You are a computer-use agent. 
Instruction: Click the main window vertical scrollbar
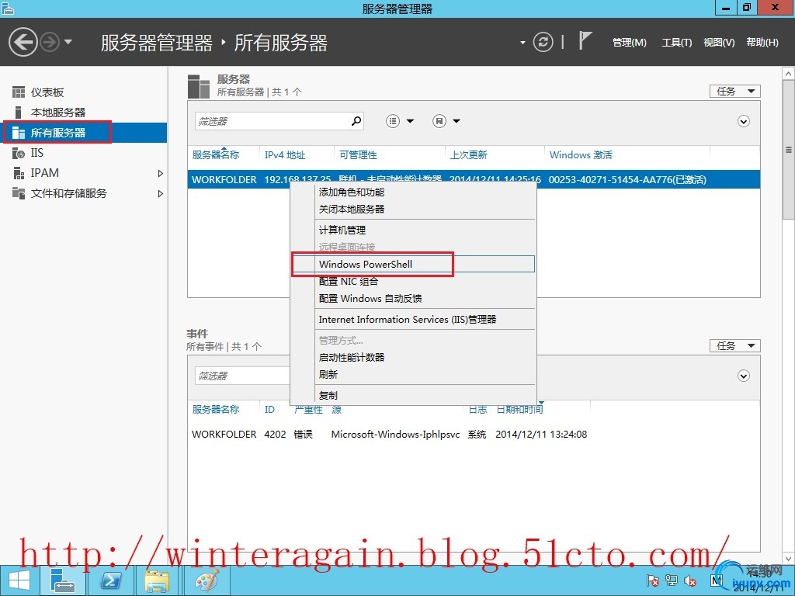789,150
